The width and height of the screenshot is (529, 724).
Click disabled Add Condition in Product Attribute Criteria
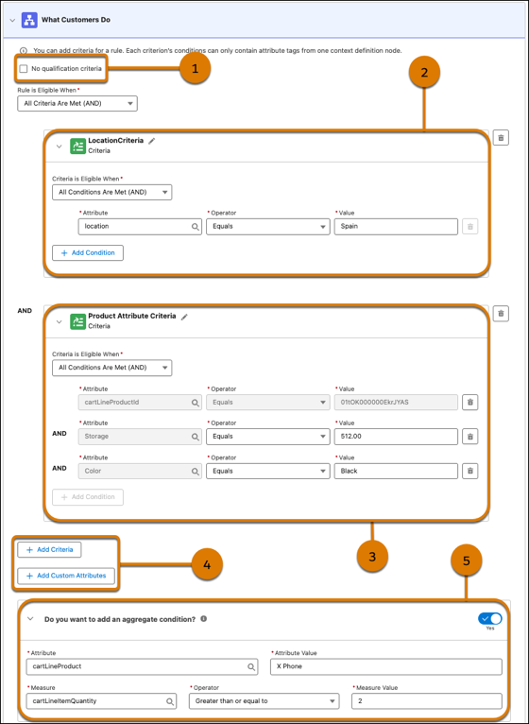click(88, 497)
